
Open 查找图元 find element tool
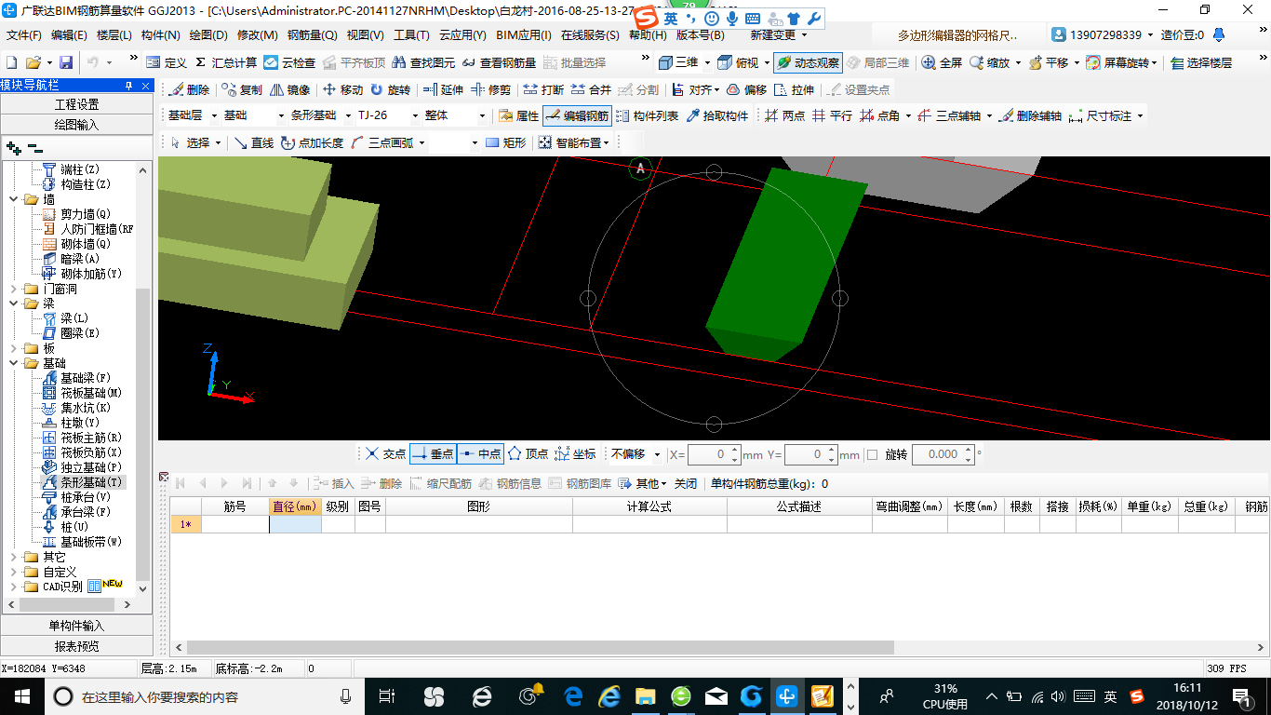tap(423, 62)
